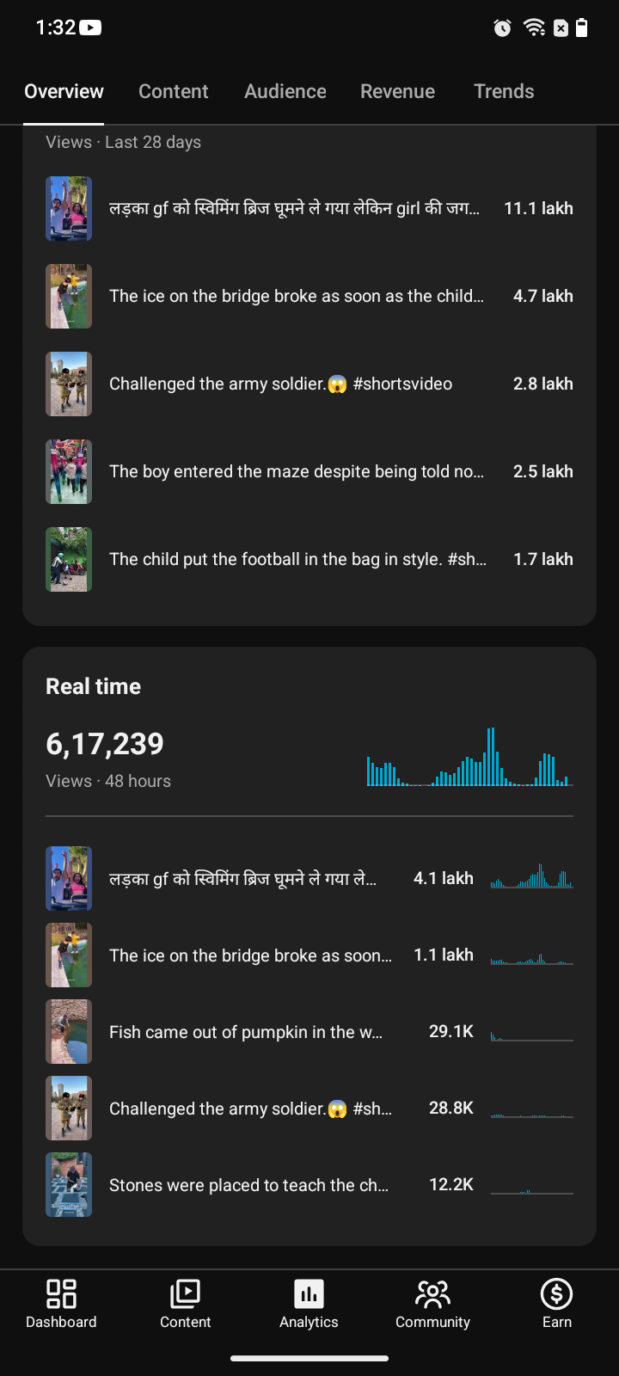
Task: Tap the Earn dollar icon
Action: coord(556,1293)
